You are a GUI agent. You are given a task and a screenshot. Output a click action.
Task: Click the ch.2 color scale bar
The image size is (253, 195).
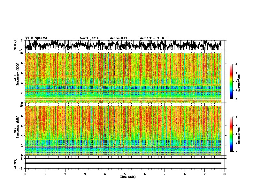click(x=231, y=134)
